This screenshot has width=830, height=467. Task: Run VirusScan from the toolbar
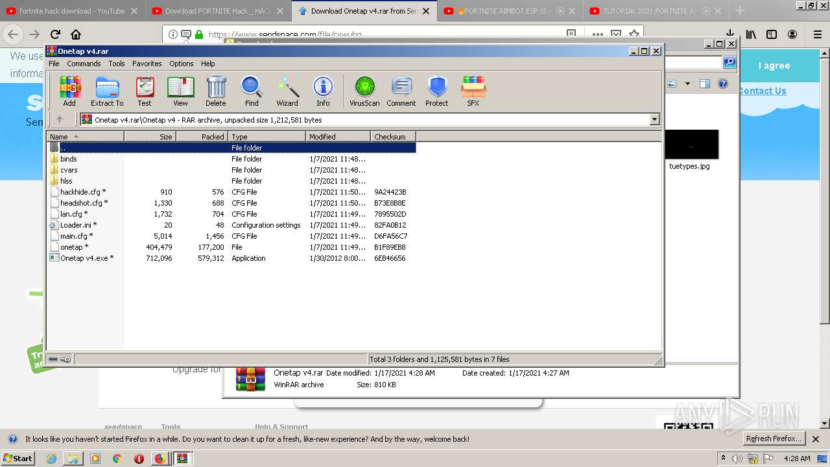pos(364,91)
